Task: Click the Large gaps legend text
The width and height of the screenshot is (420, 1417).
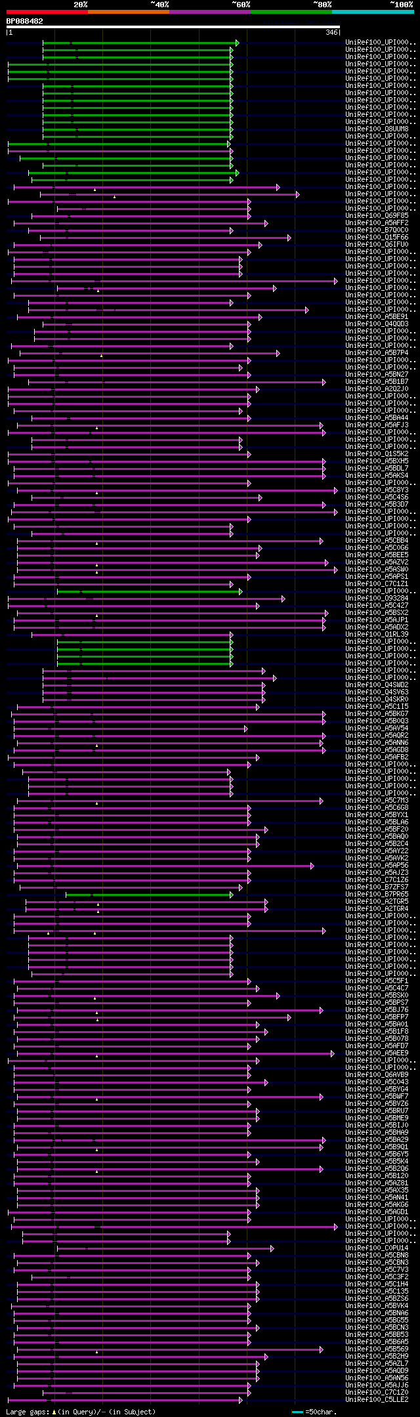Action: 81,1411
